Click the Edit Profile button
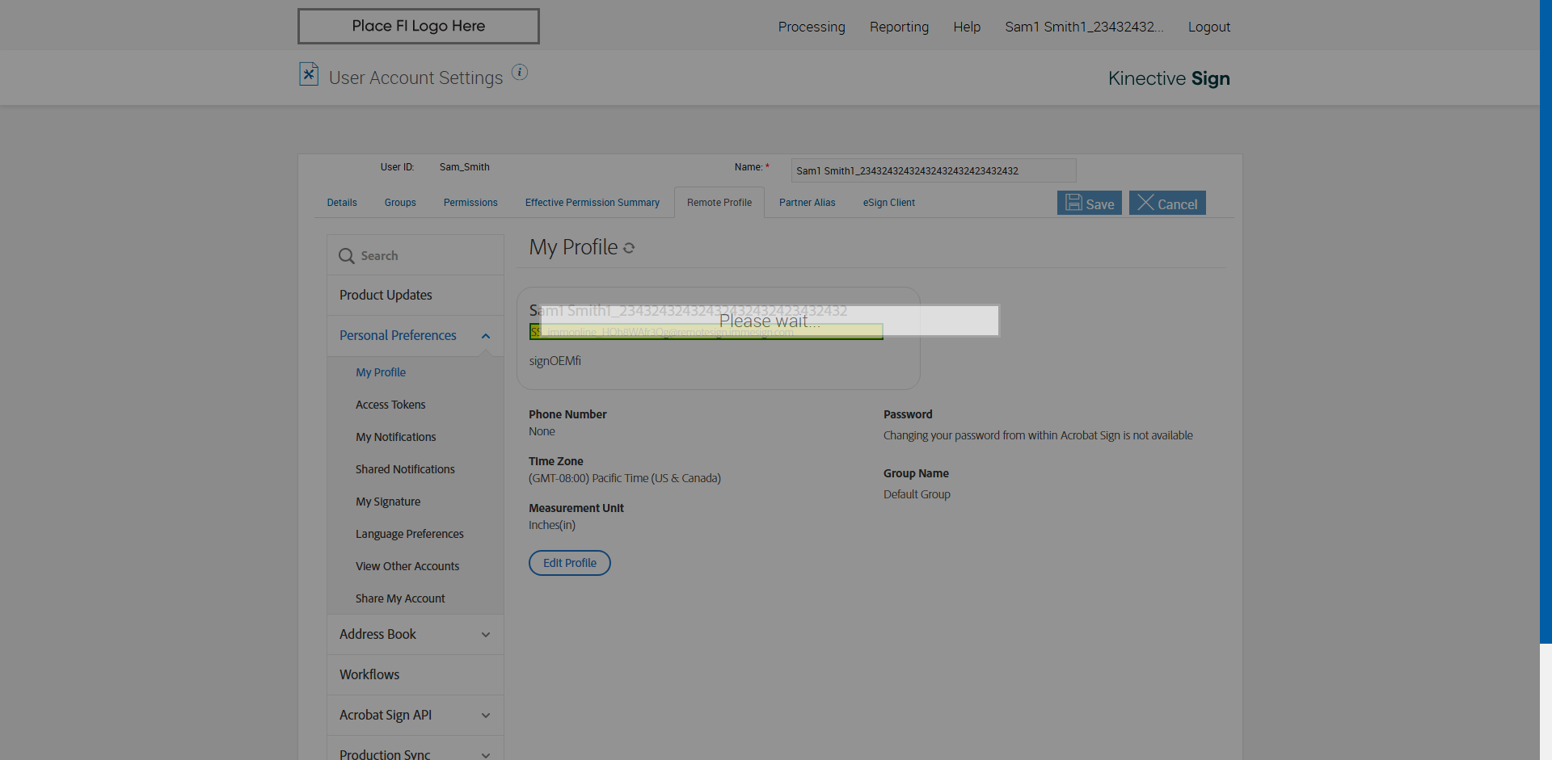Image resolution: width=1552 pixels, height=760 pixels. pos(570,563)
